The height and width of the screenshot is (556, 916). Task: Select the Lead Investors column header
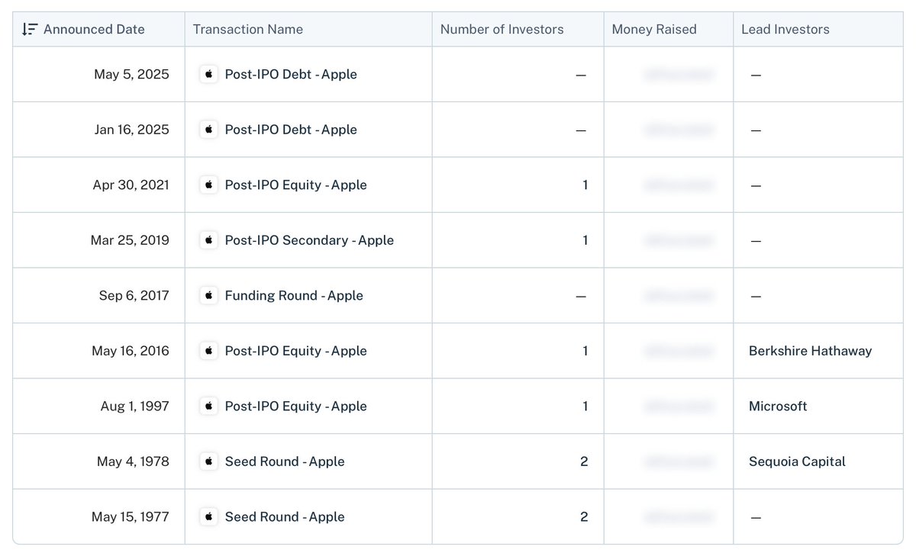pos(785,29)
